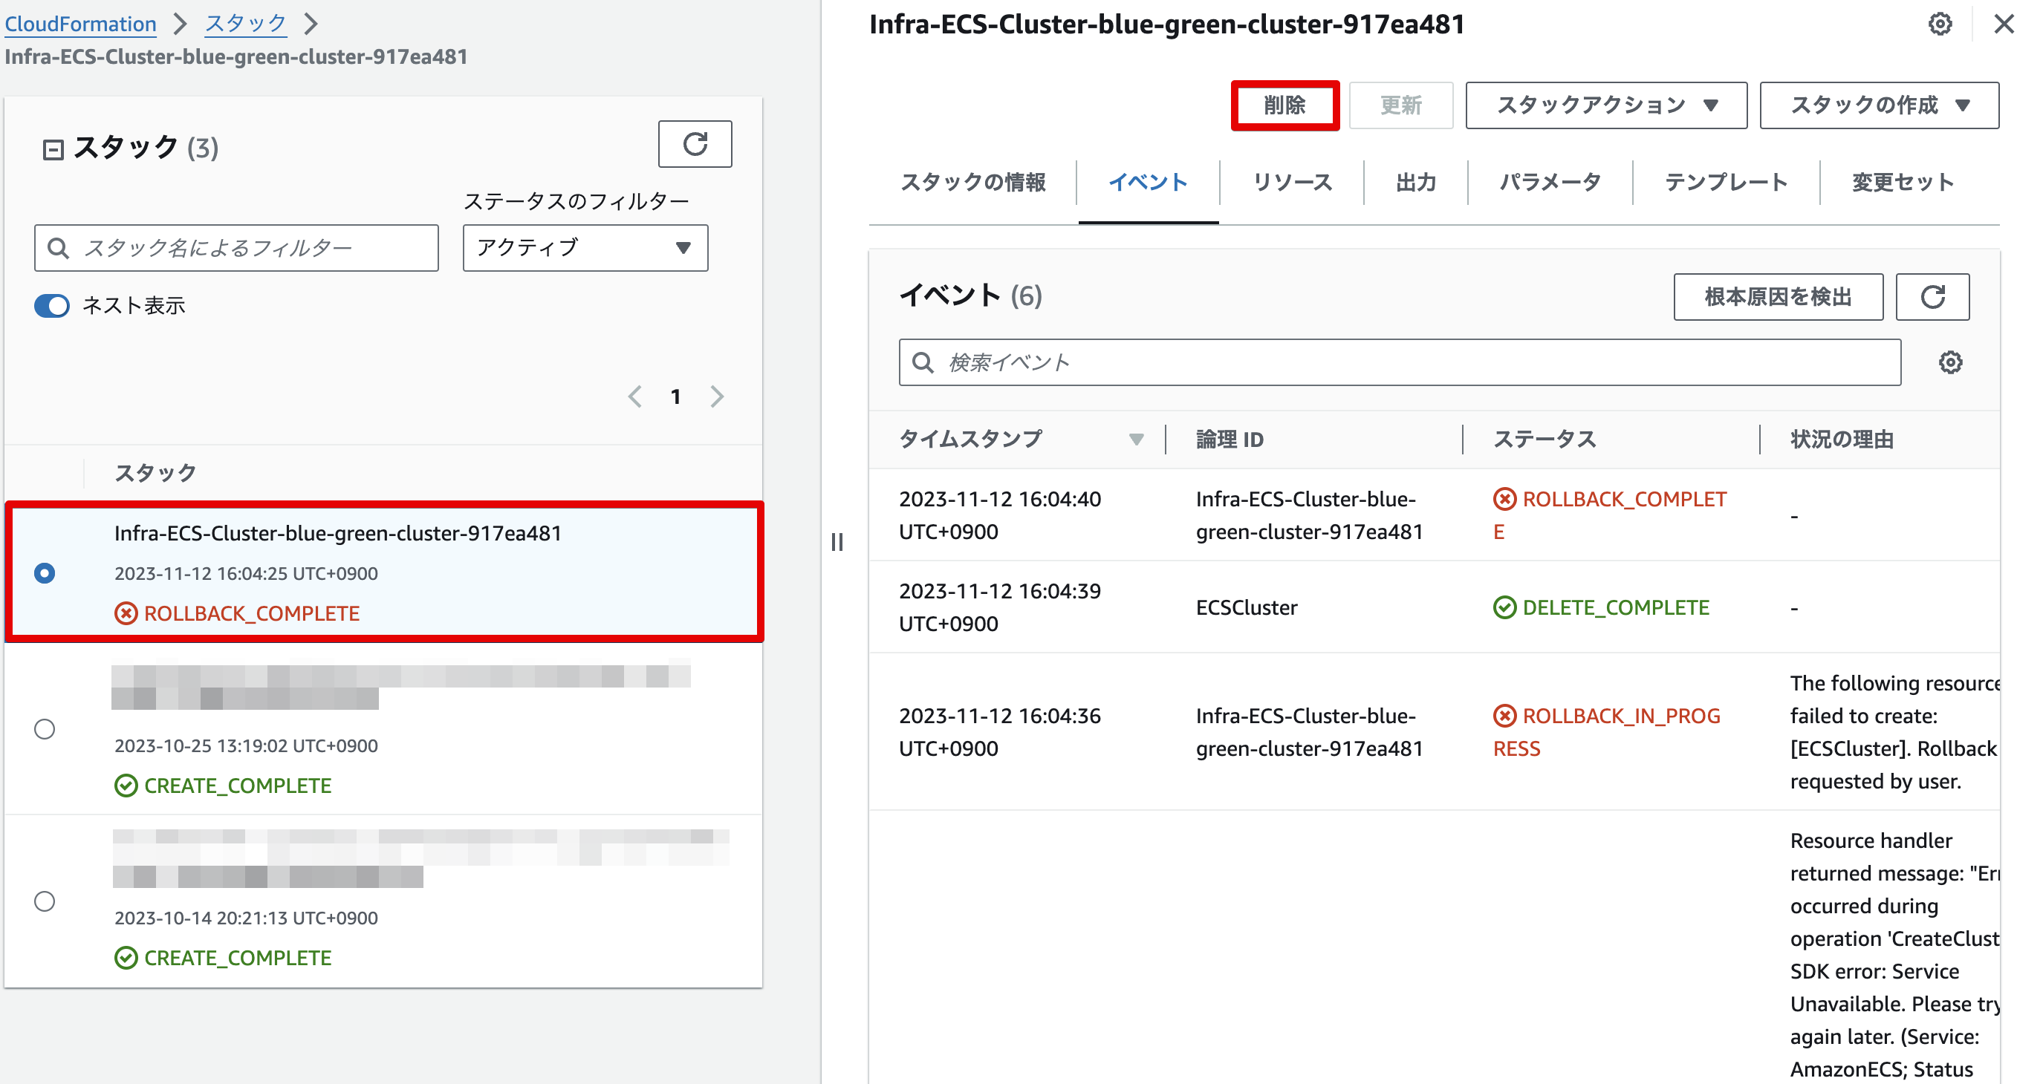Select the 2023-10-14 CREATE_COMPLETE stack radio

click(x=45, y=901)
